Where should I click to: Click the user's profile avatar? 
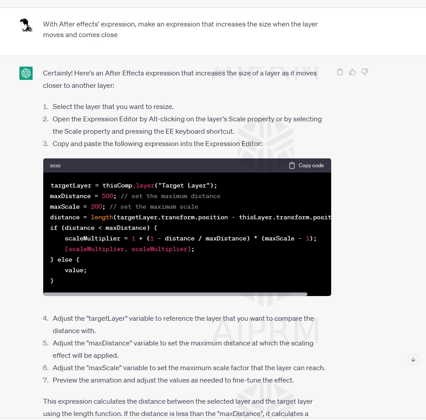click(26, 25)
